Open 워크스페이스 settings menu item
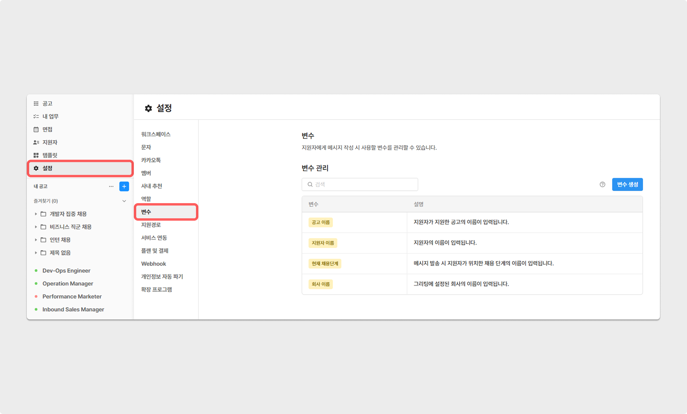The height and width of the screenshot is (414, 687). coord(156,134)
